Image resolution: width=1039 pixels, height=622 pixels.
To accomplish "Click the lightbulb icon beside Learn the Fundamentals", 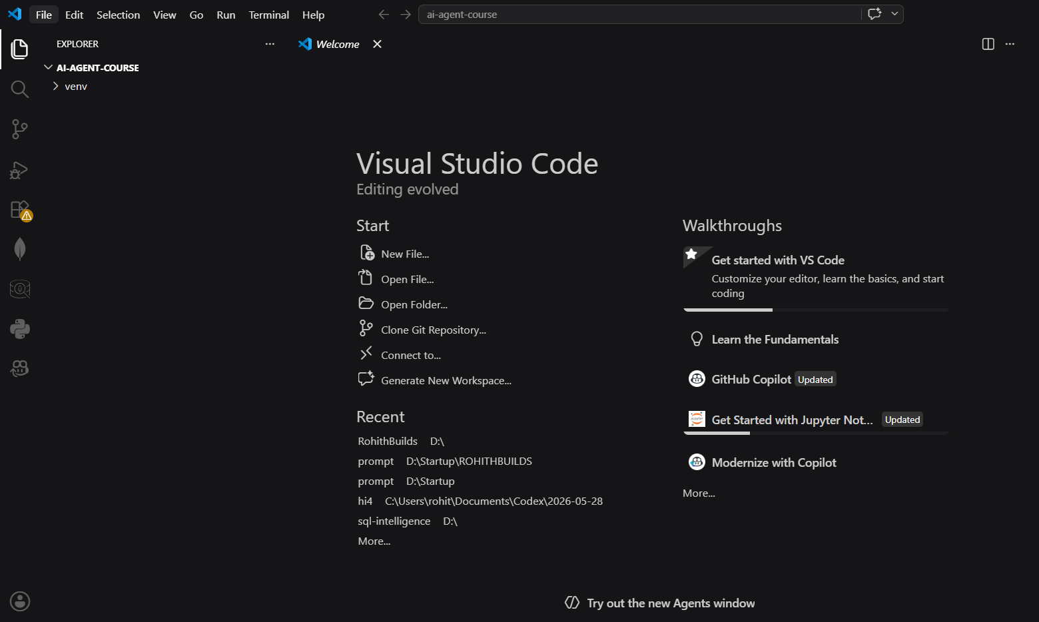I will [697, 339].
